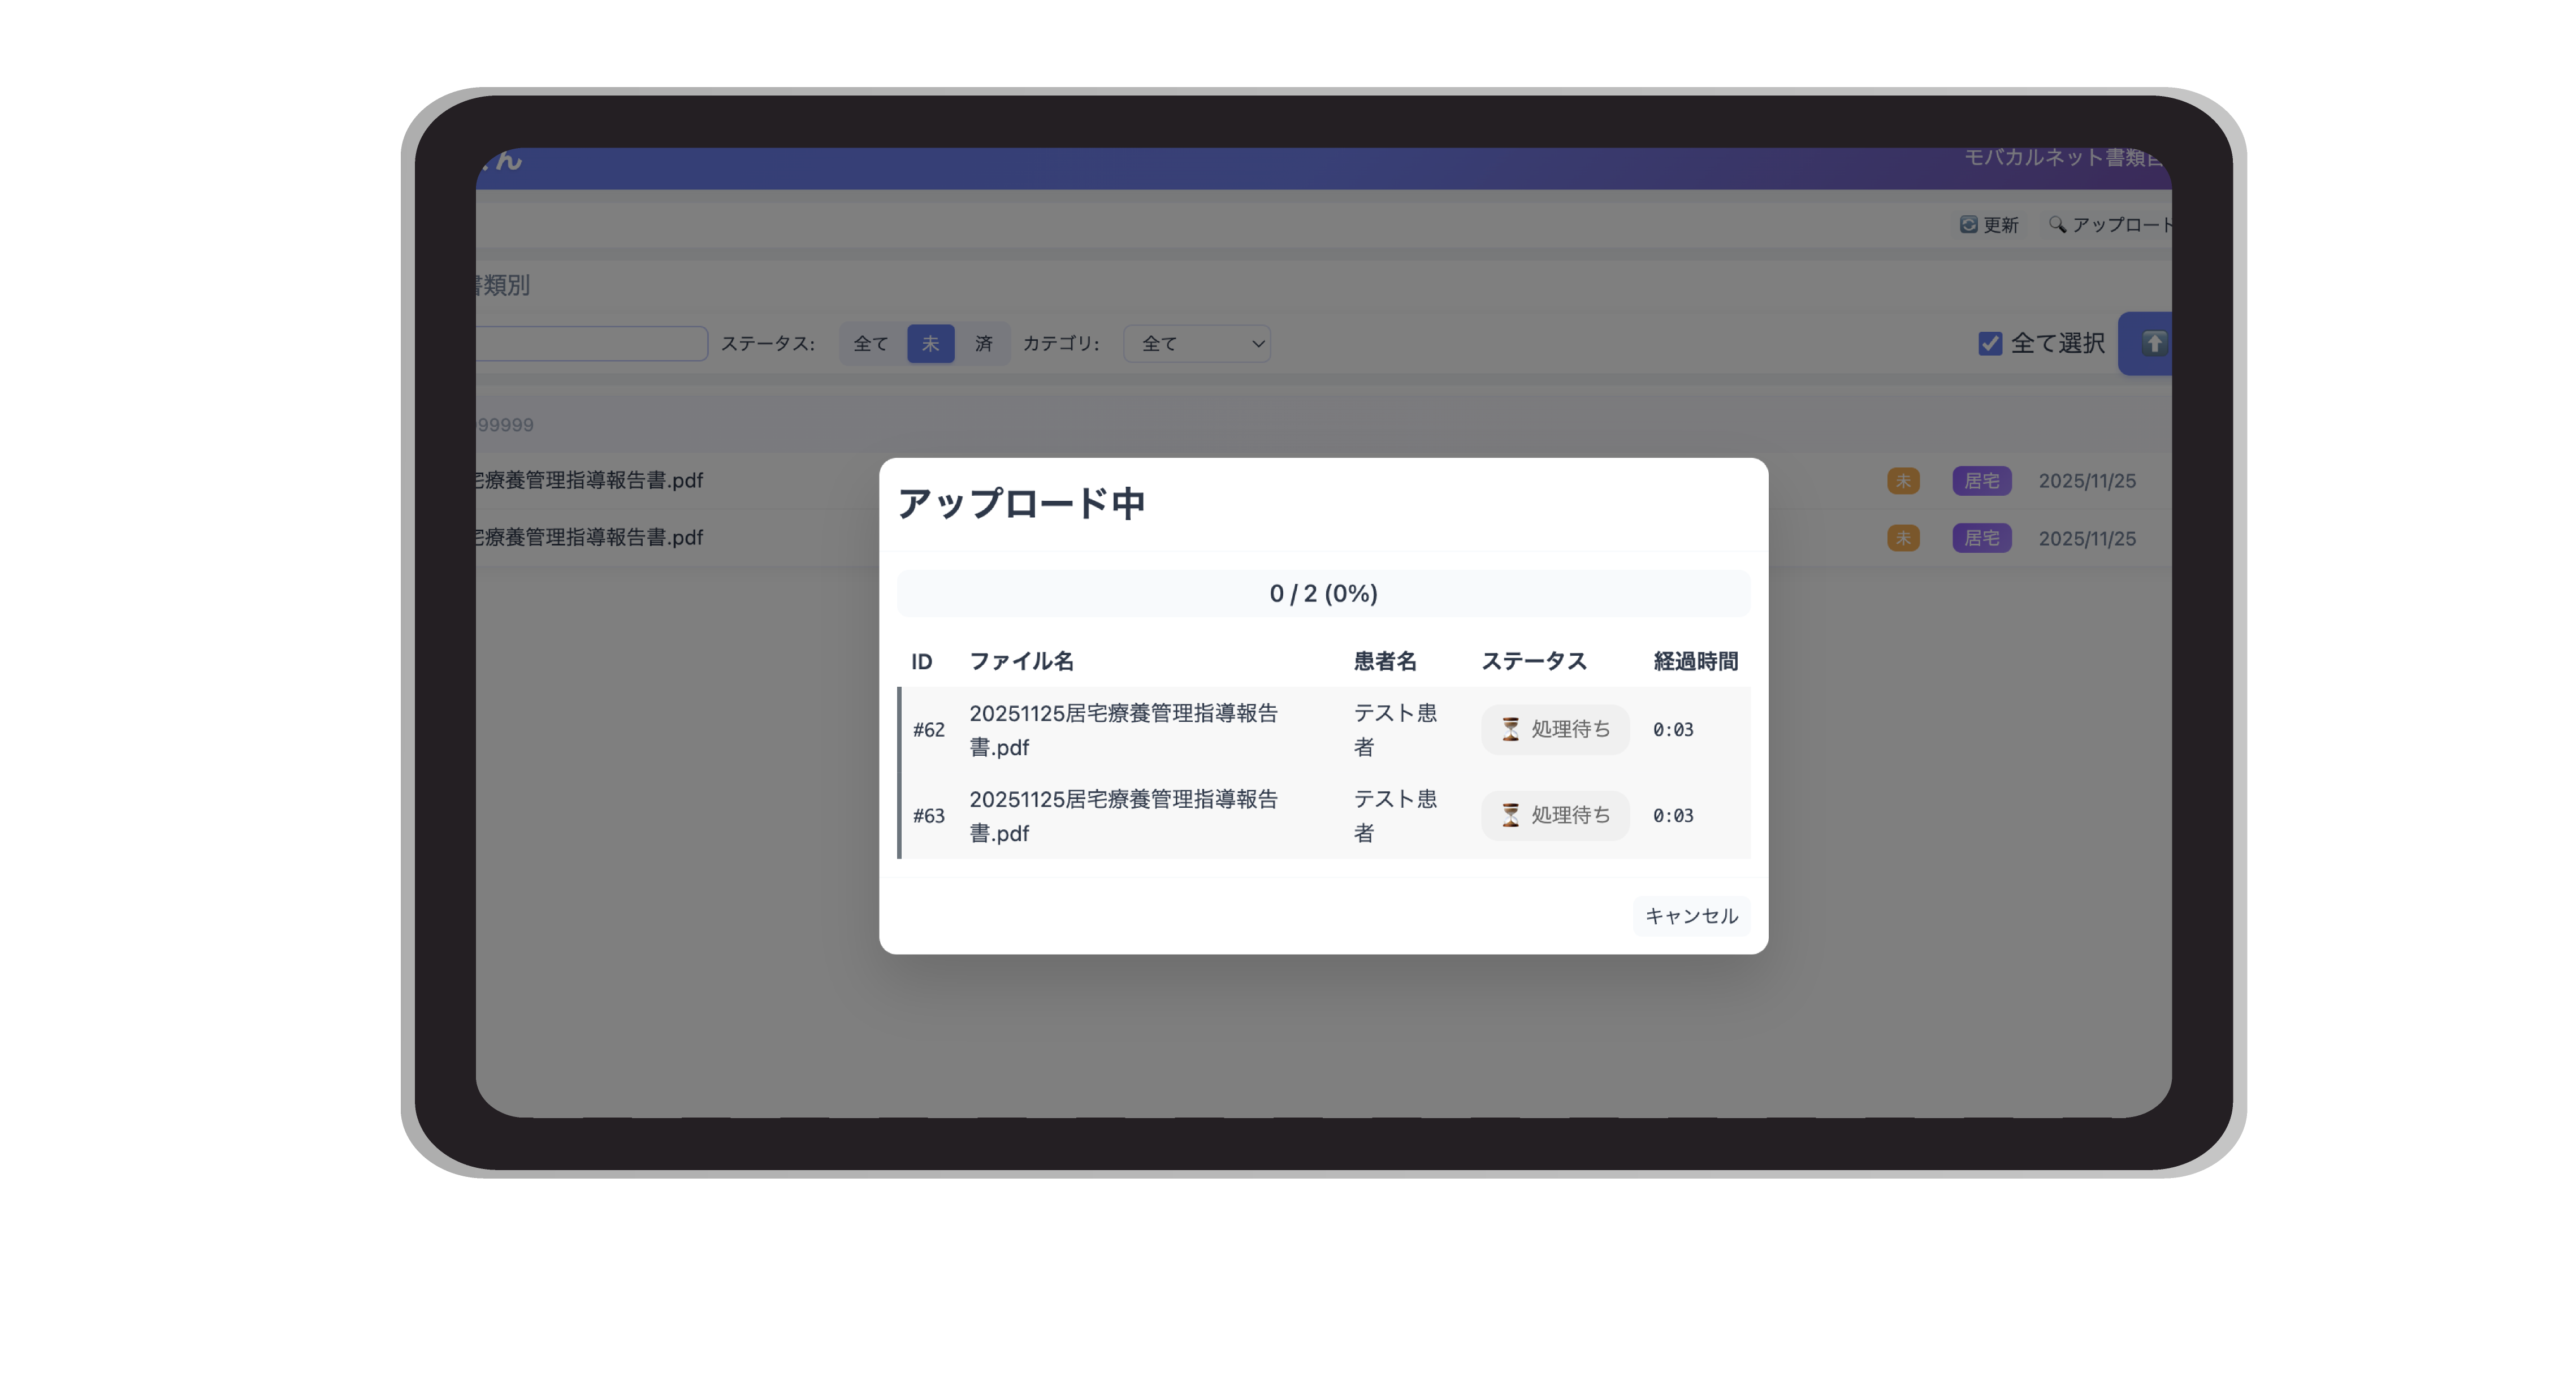This screenshot has height=1390, width=2576.
Task: Click the 未 badge on the second report row
Action: point(1903,538)
